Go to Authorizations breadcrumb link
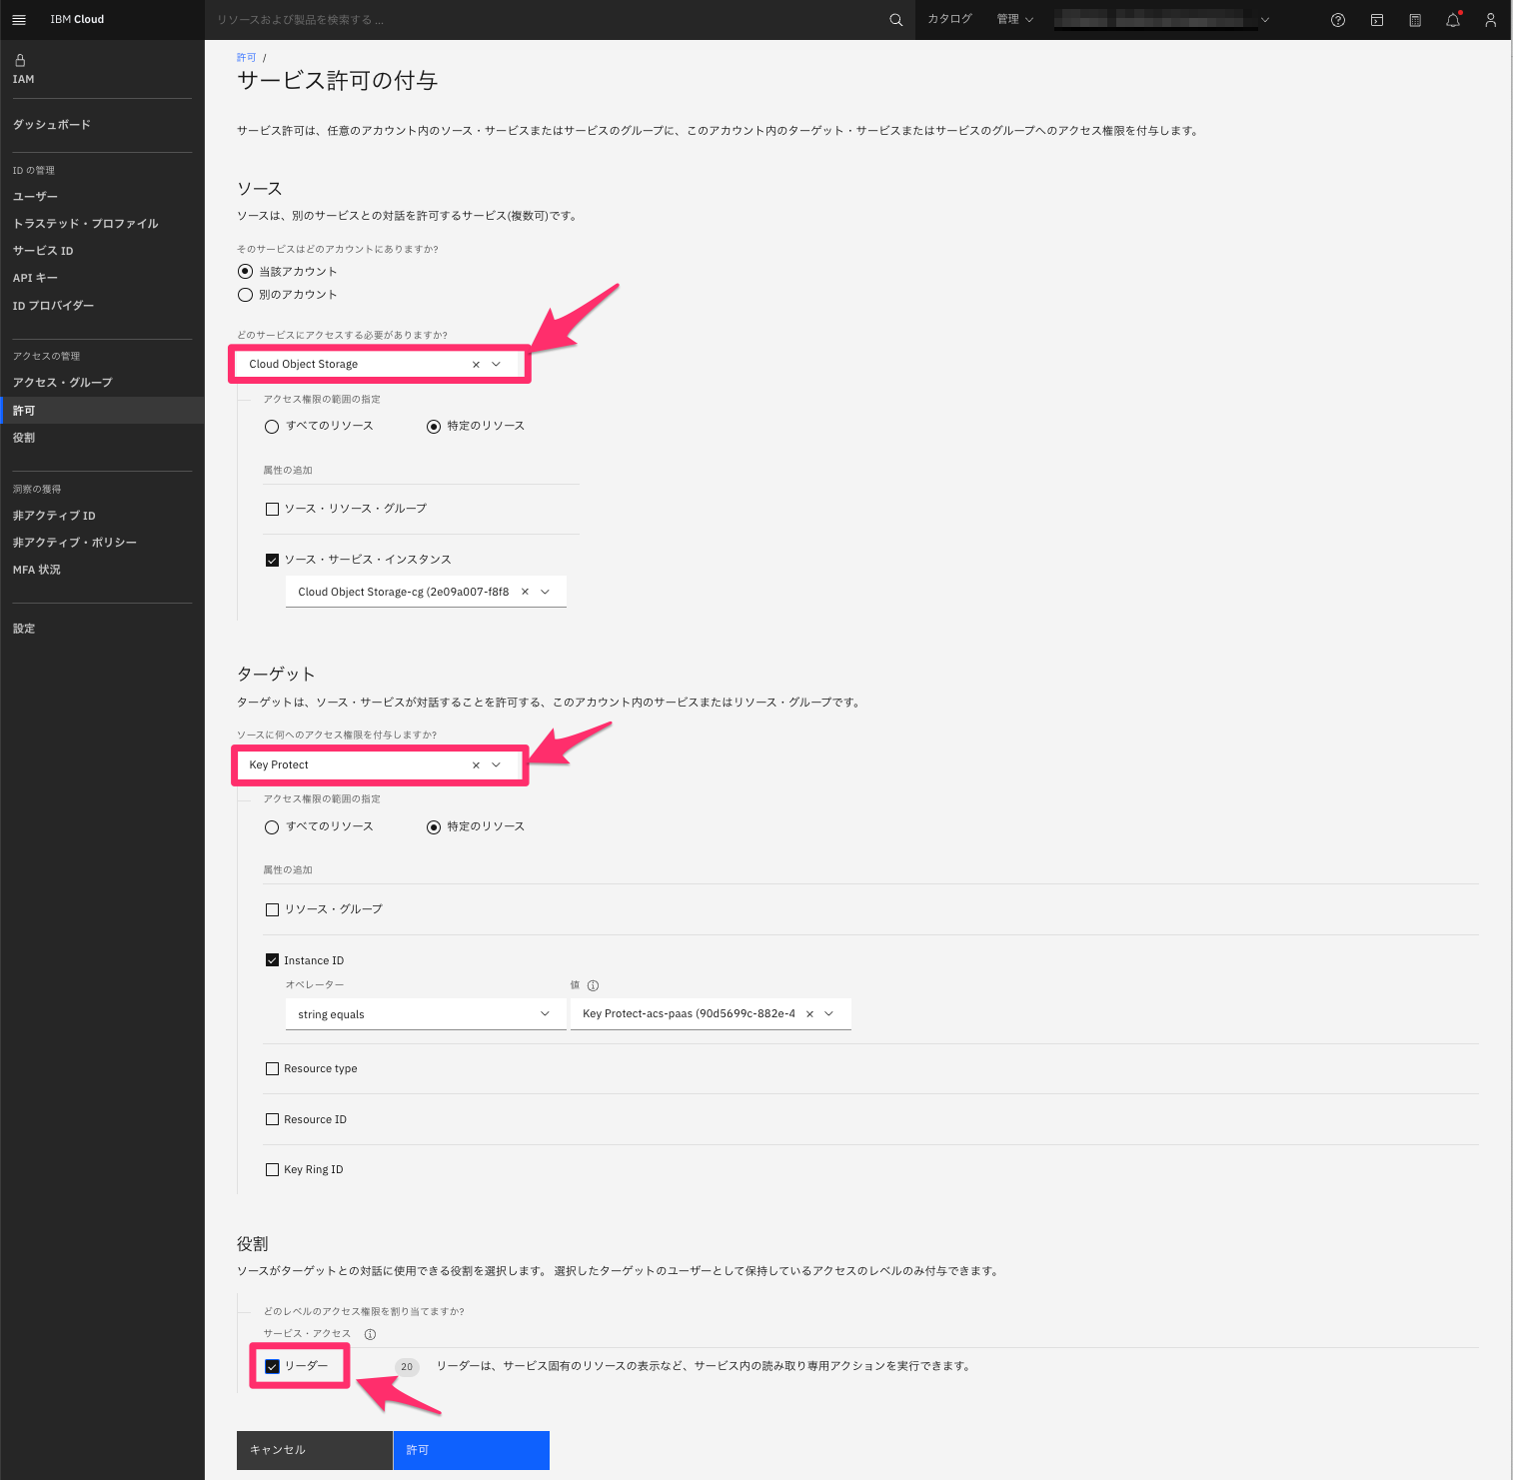The width and height of the screenshot is (1513, 1480). (x=247, y=58)
